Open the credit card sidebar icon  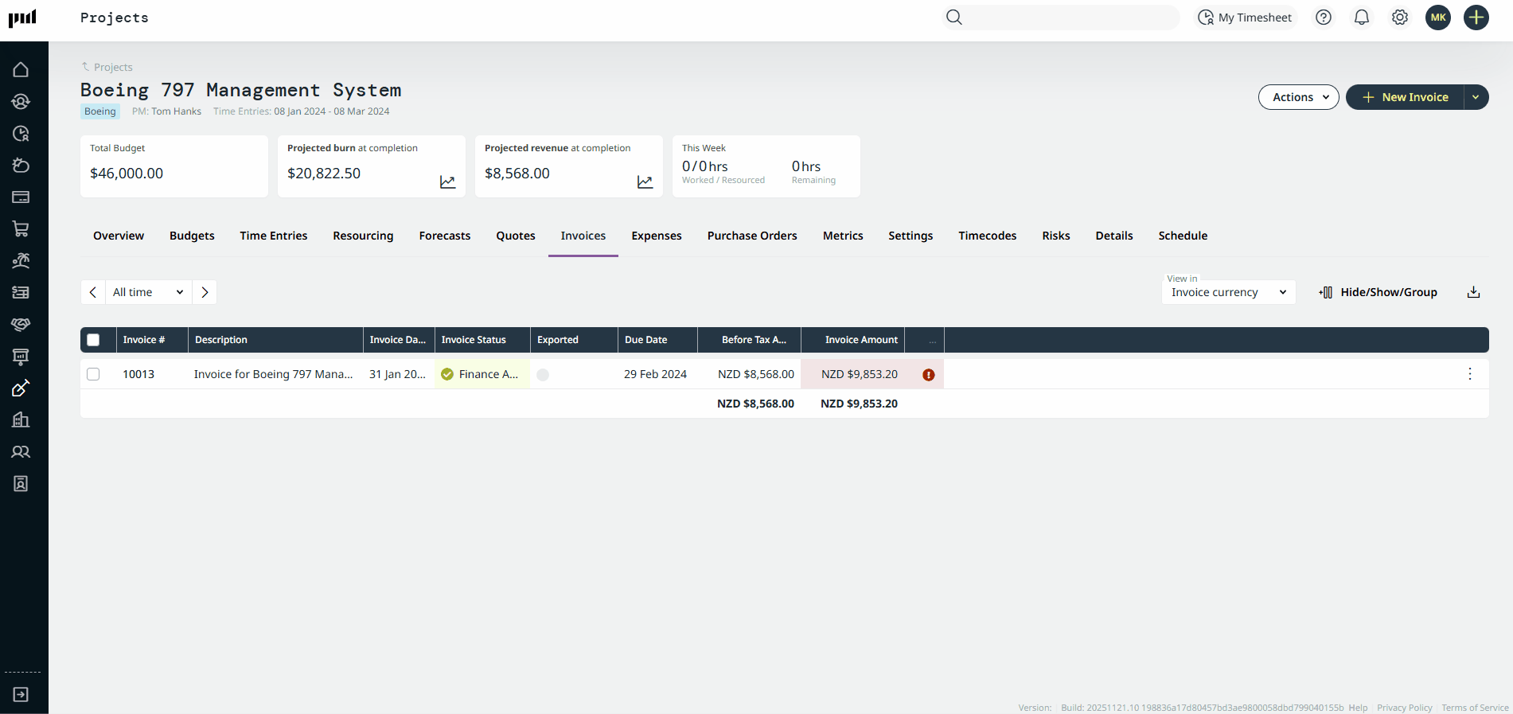point(21,197)
